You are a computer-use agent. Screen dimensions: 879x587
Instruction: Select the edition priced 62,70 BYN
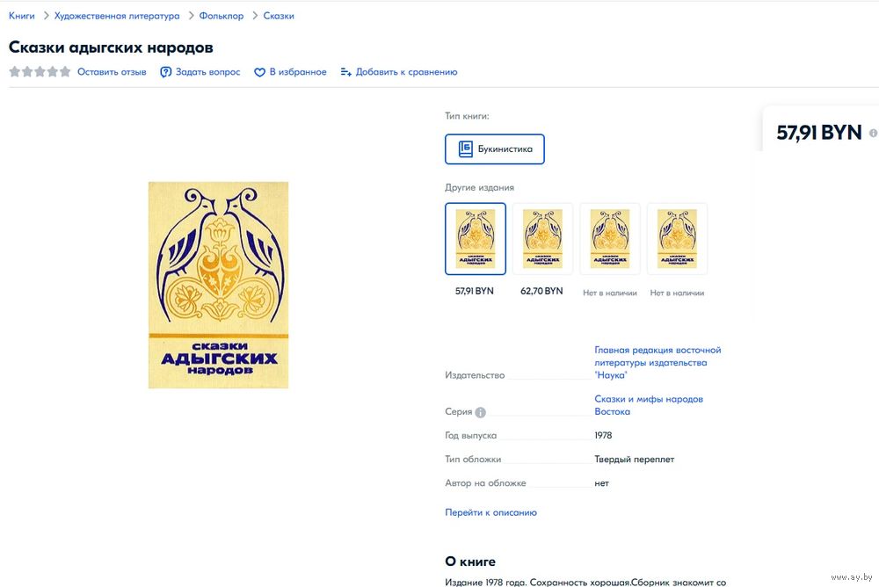pos(542,239)
